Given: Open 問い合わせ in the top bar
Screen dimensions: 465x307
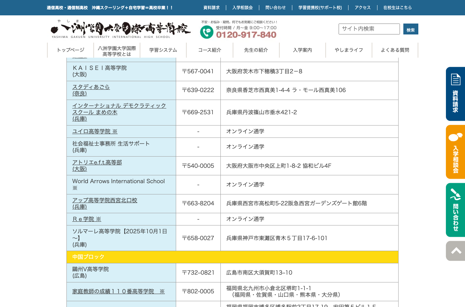Looking at the screenshot, I should [x=276, y=8].
